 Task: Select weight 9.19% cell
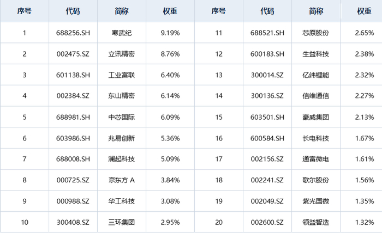(170, 33)
